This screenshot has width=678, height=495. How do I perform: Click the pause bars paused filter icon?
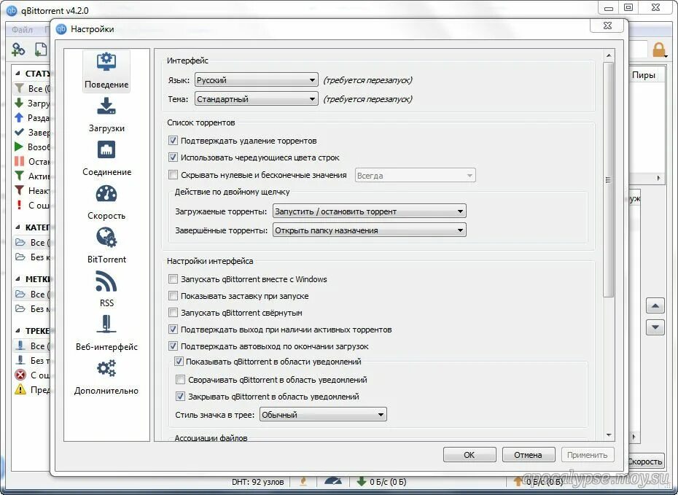pyautogui.click(x=19, y=161)
